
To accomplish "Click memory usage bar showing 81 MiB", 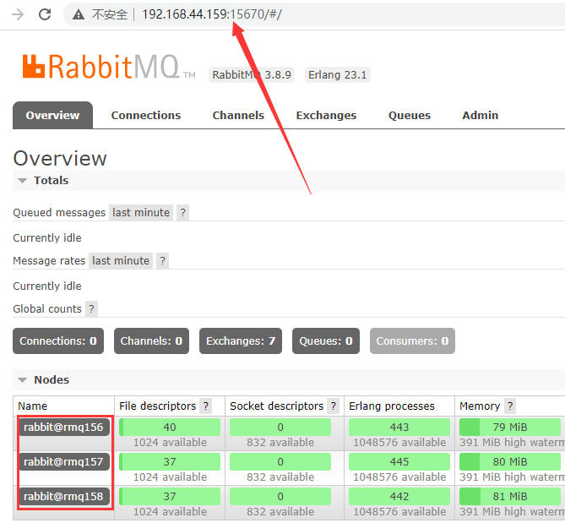I will (x=510, y=496).
